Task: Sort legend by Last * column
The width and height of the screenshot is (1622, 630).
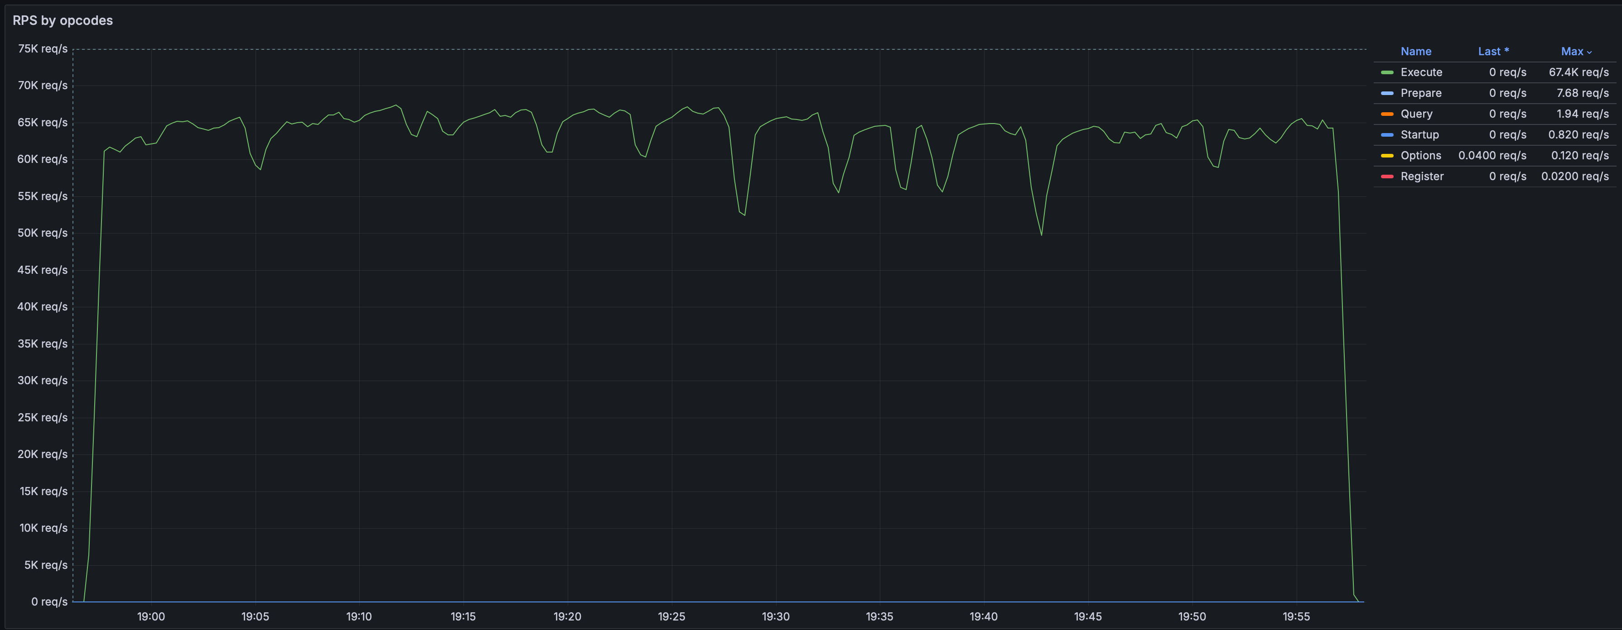Action: pos(1493,52)
